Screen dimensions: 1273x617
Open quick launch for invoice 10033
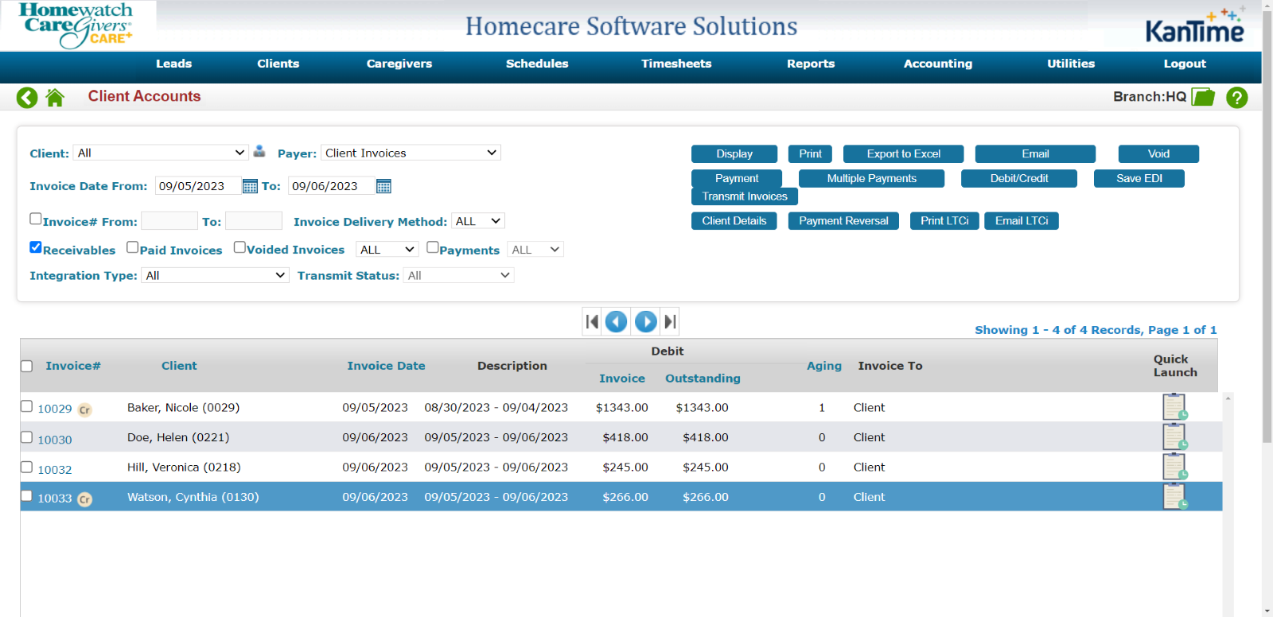coord(1174,497)
